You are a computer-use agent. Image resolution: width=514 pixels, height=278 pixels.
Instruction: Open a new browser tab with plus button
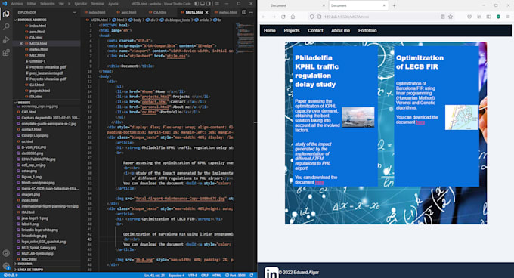(394, 5)
